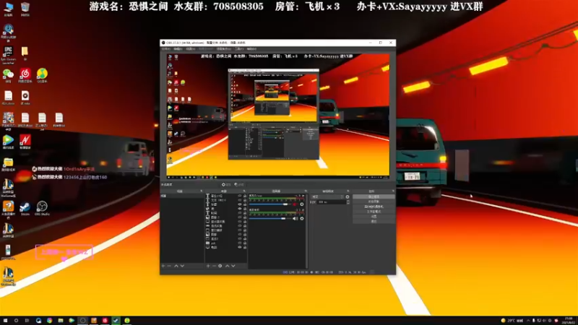Screen dimensions: 578x325
Task: Open the scene transition properties gear
Action: tap(348, 196)
